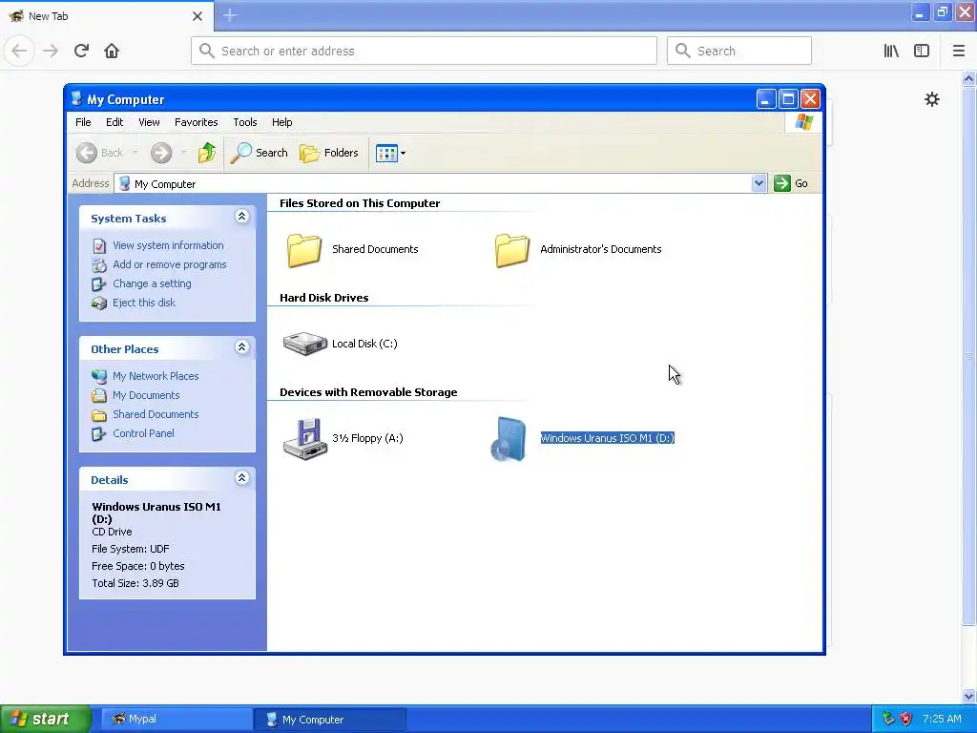Open the browser library icon

click(x=891, y=51)
